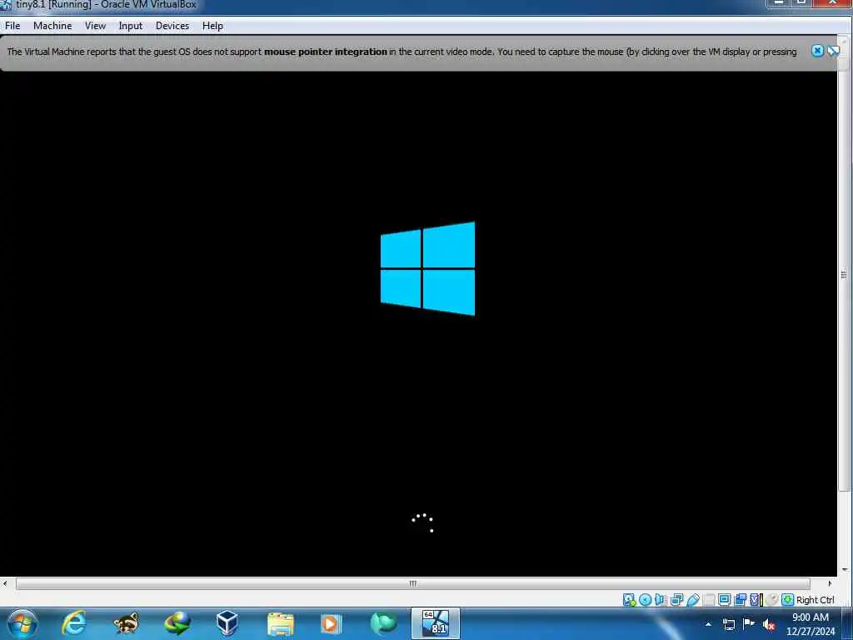Open the clock showing 9:00 AM
The image size is (853, 640).
tap(810, 624)
